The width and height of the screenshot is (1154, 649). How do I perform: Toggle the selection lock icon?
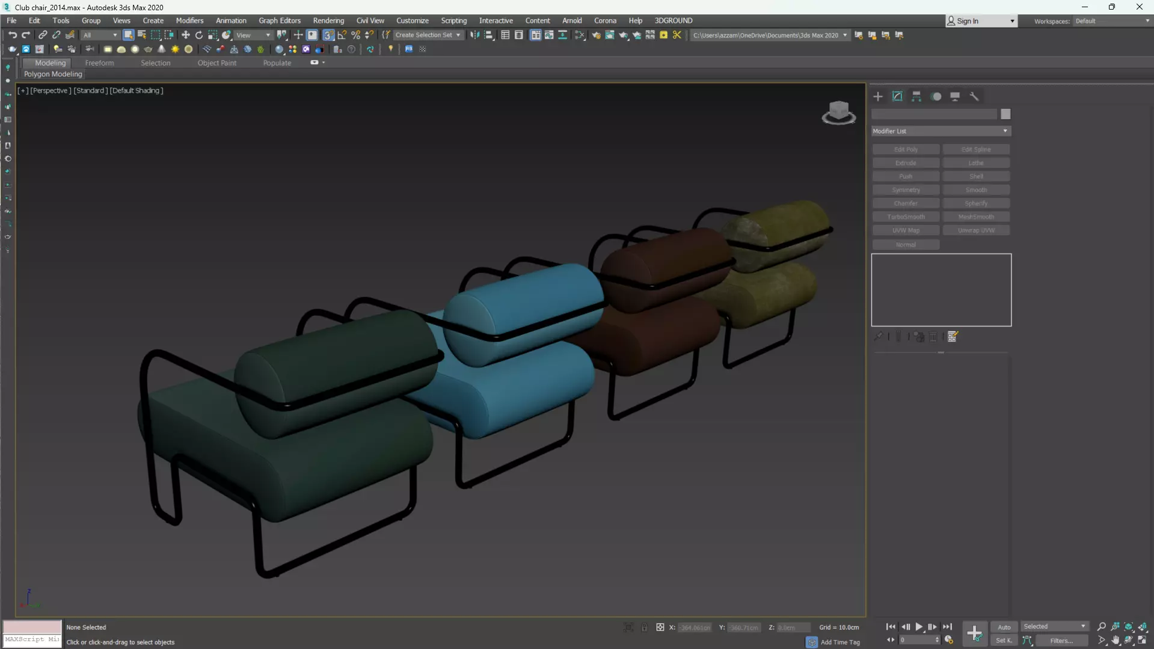tap(644, 627)
